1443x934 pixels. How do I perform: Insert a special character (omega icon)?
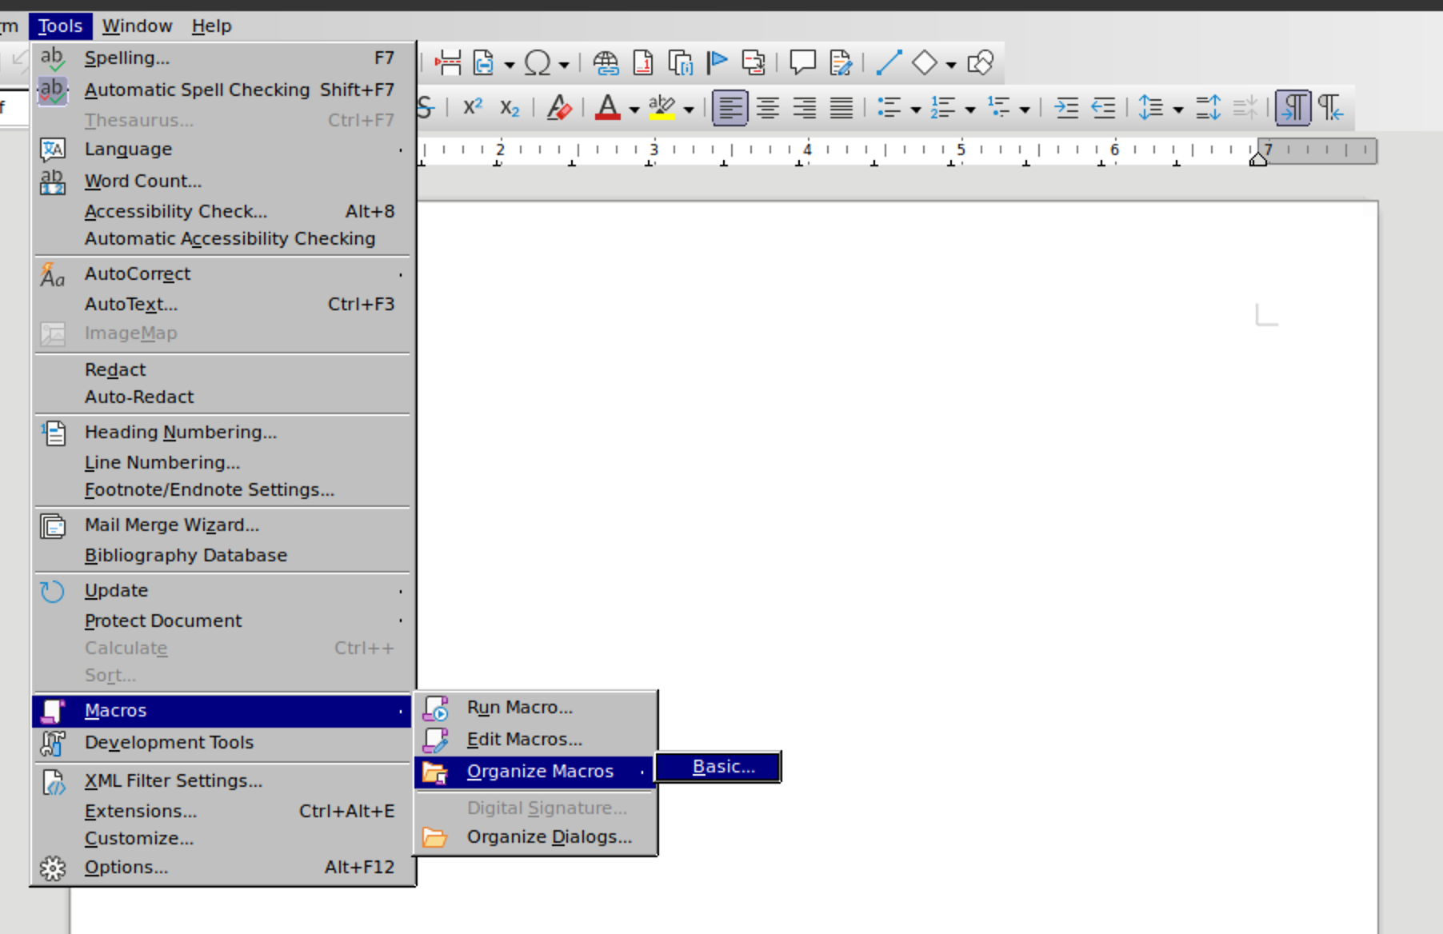[538, 62]
